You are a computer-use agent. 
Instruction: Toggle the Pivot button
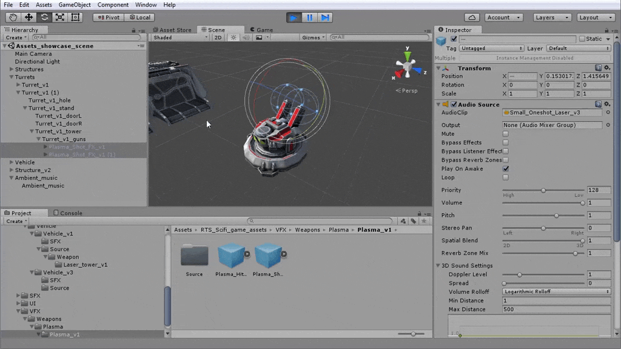108,18
